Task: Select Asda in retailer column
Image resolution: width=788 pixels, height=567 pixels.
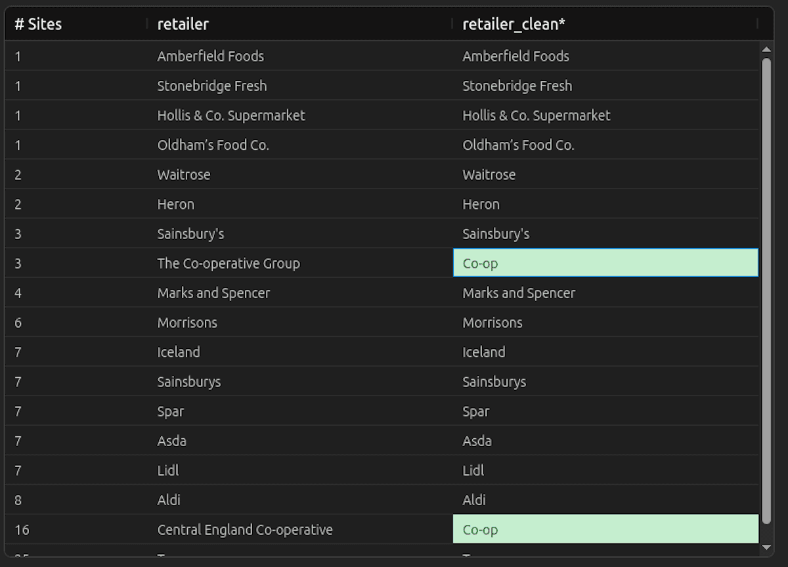Action: tap(172, 440)
